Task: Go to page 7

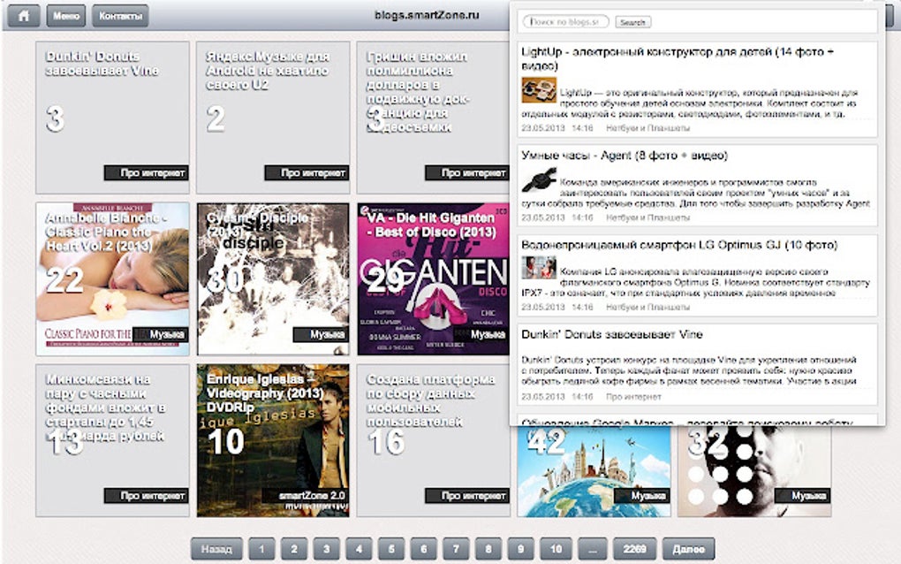Action: 456,549
